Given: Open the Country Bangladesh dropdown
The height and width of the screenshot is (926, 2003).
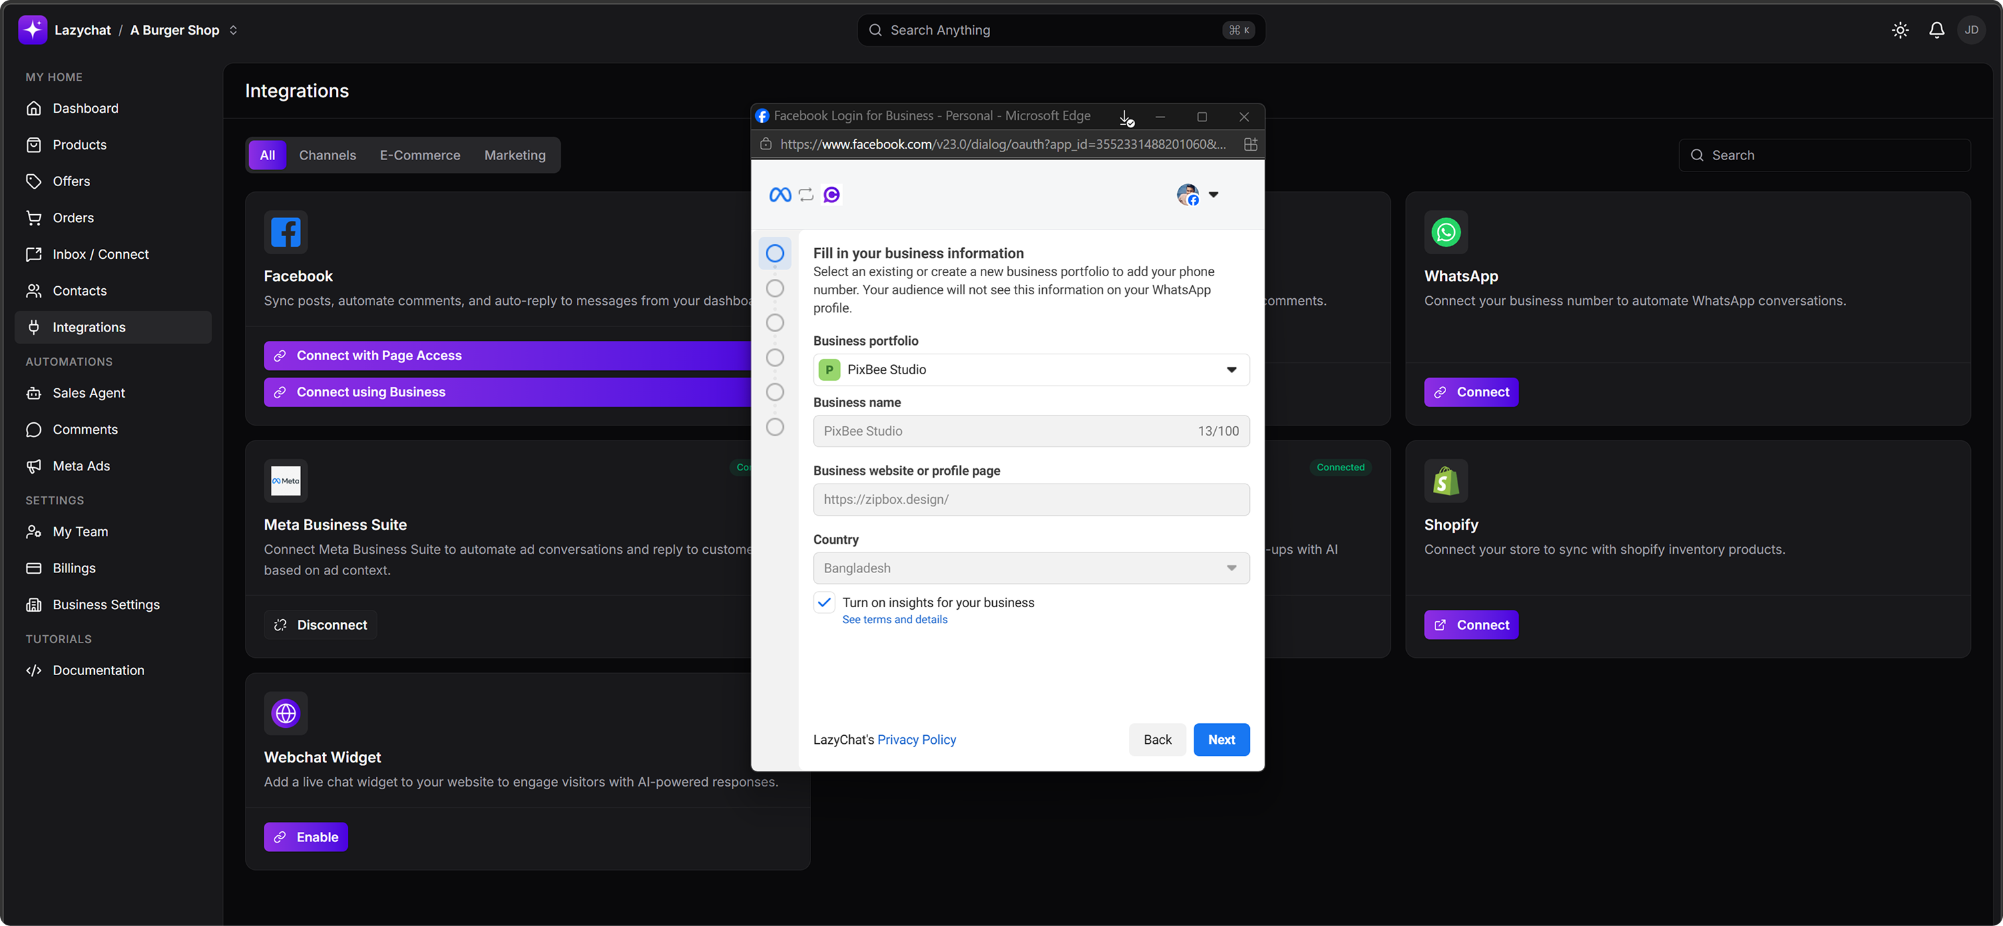Looking at the screenshot, I should click(x=1030, y=568).
